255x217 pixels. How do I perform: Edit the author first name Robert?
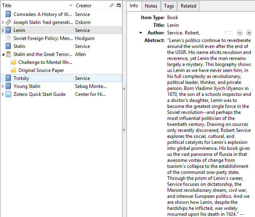pyautogui.click(x=192, y=33)
